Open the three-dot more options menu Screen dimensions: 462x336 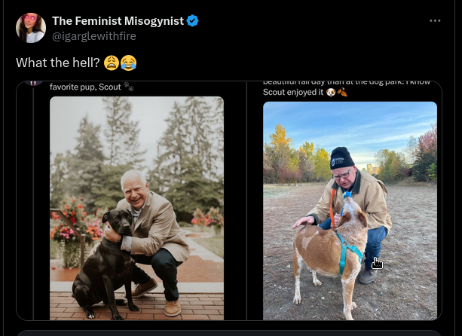pyautogui.click(x=435, y=21)
